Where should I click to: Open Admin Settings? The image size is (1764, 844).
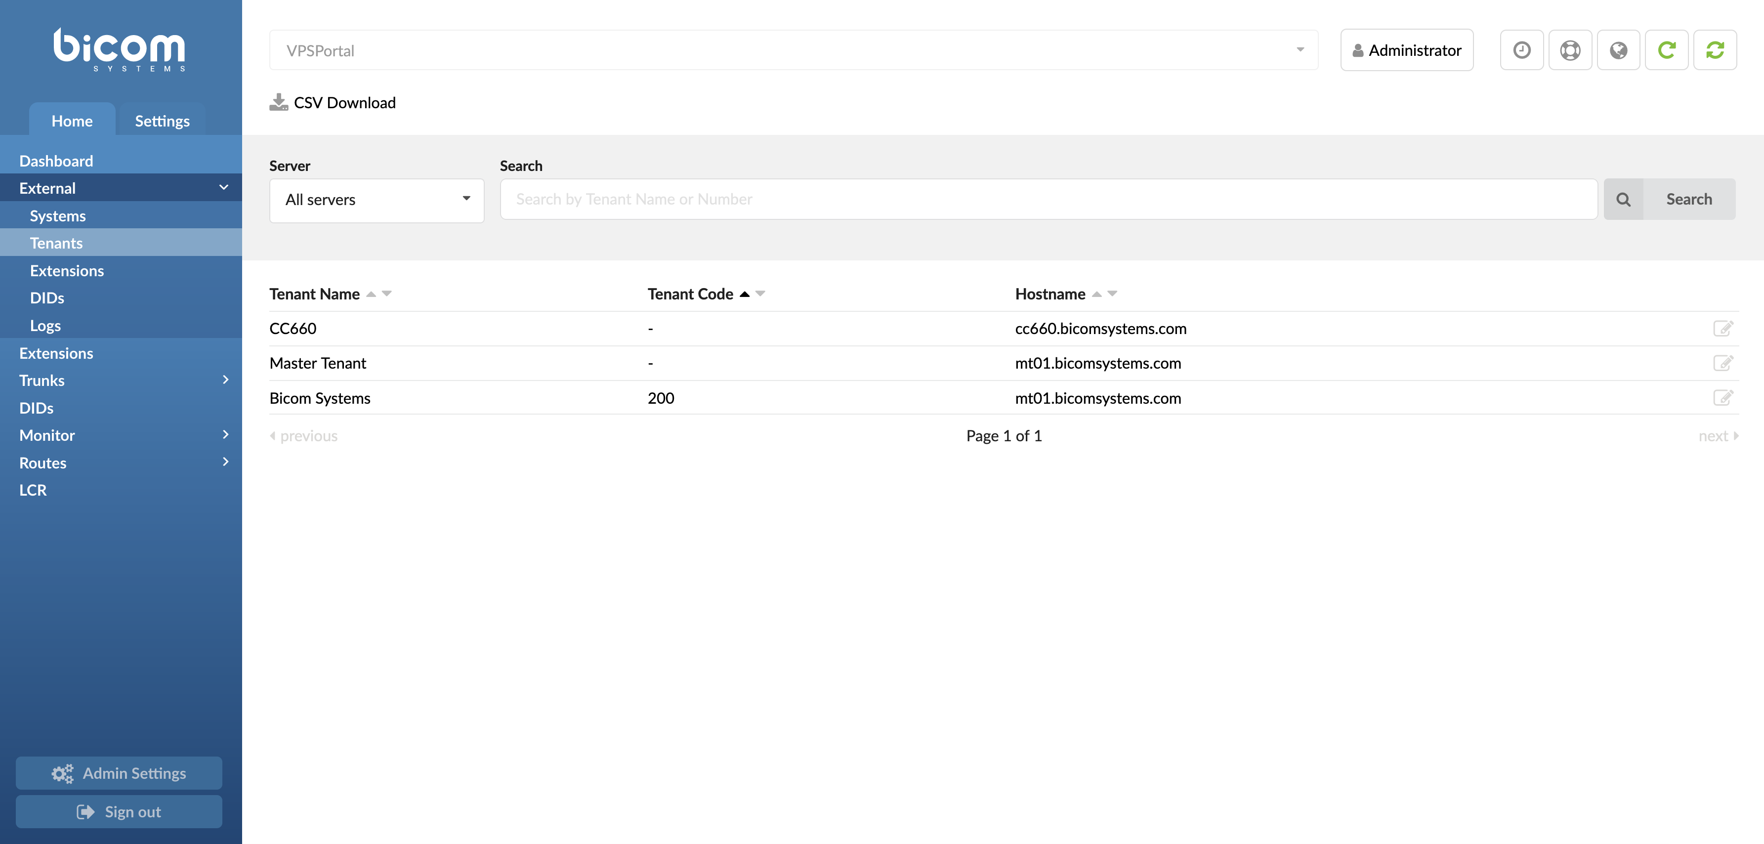[x=119, y=773]
